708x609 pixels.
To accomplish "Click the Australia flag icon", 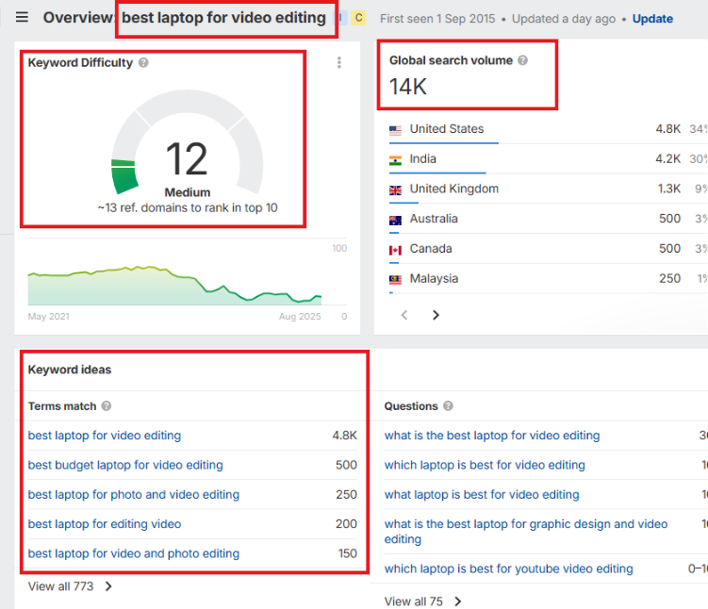I will point(395,221).
